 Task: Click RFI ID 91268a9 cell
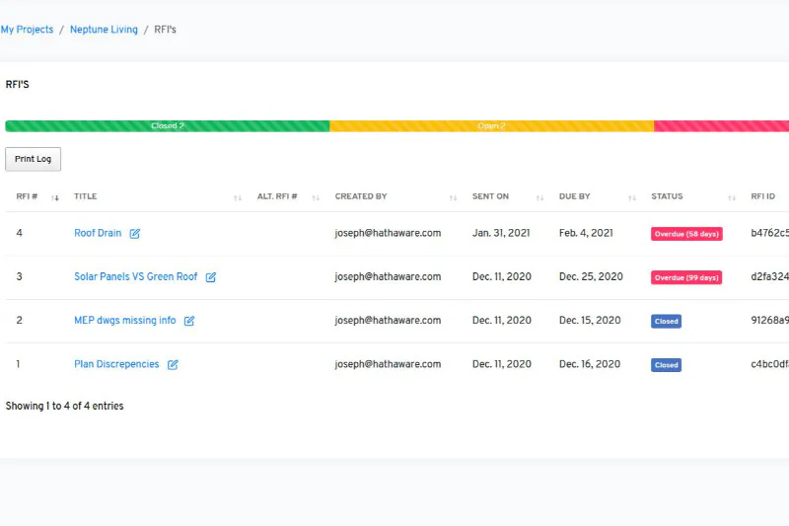pyautogui.click(x=770, y=321)
